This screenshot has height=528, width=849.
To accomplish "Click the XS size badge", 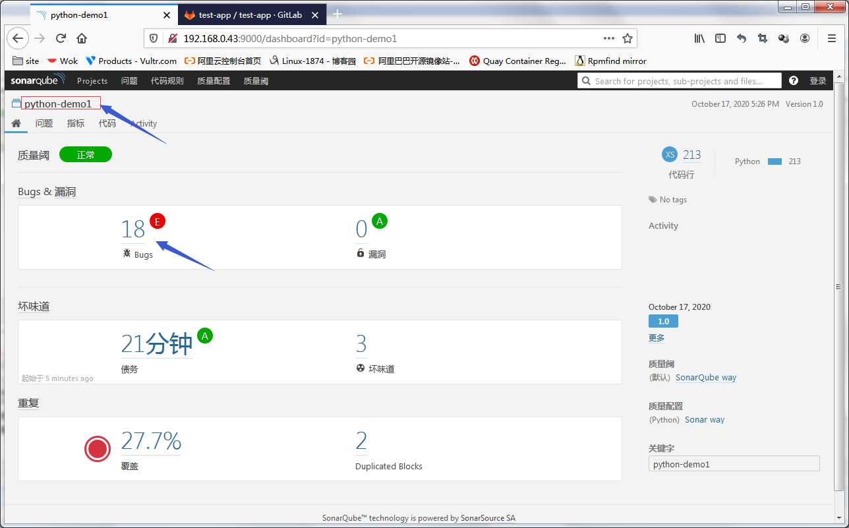I will [x=670, y=154].
